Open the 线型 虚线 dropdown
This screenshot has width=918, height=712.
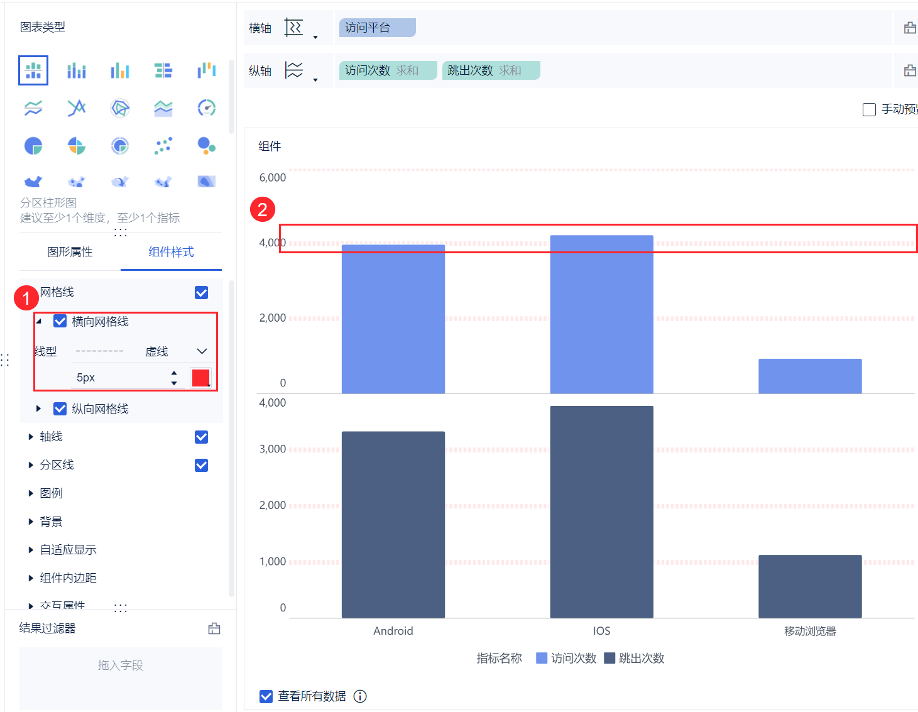click(142, 351)
